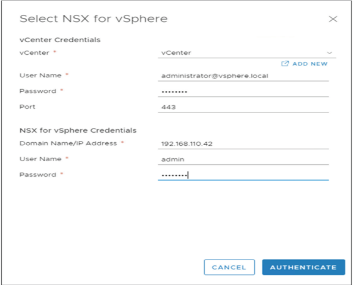Click the AUTHENTICATE button

(x=304, y=267)
